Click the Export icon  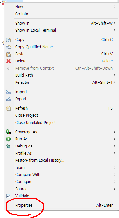8,99
